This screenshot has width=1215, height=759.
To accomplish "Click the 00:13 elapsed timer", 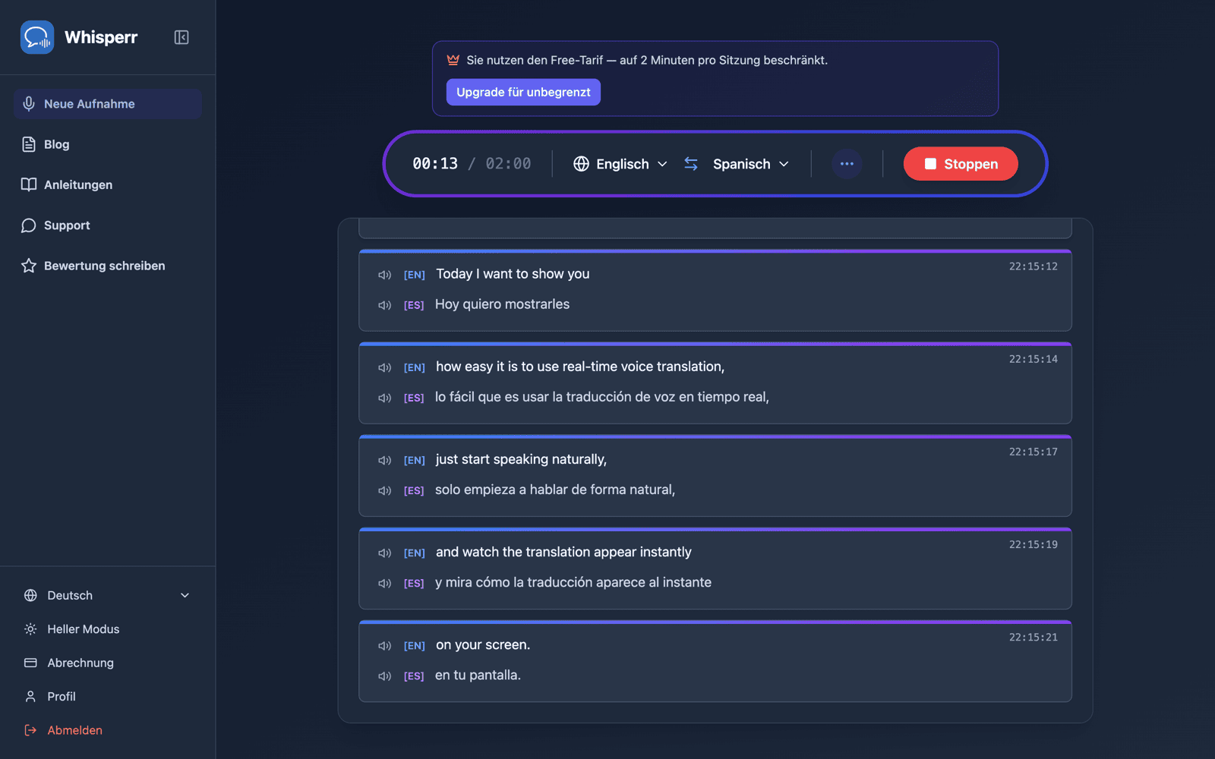I will [435, 164].
